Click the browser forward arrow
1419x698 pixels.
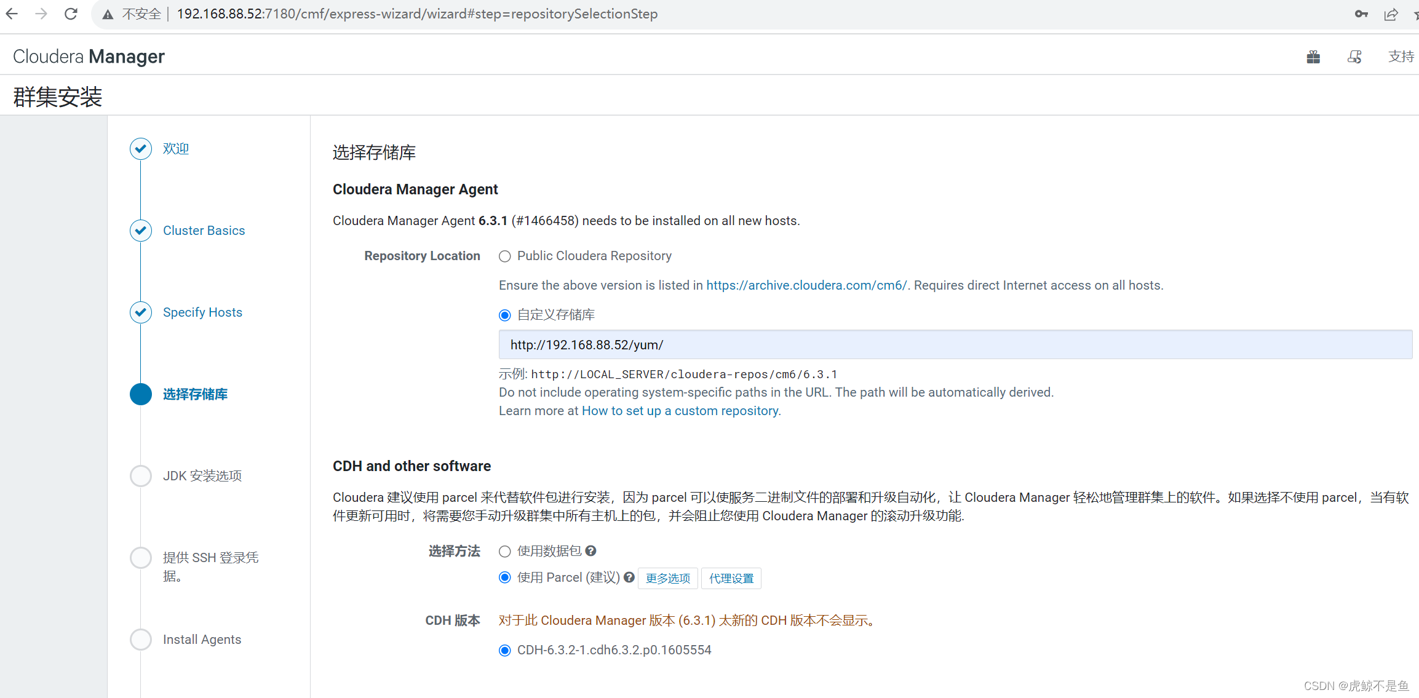tap(41, 14)
